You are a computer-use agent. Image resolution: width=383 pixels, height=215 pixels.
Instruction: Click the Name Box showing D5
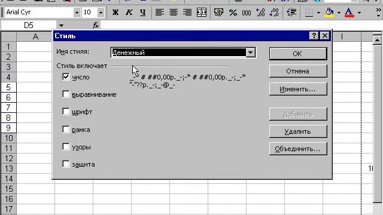[29, 25]
